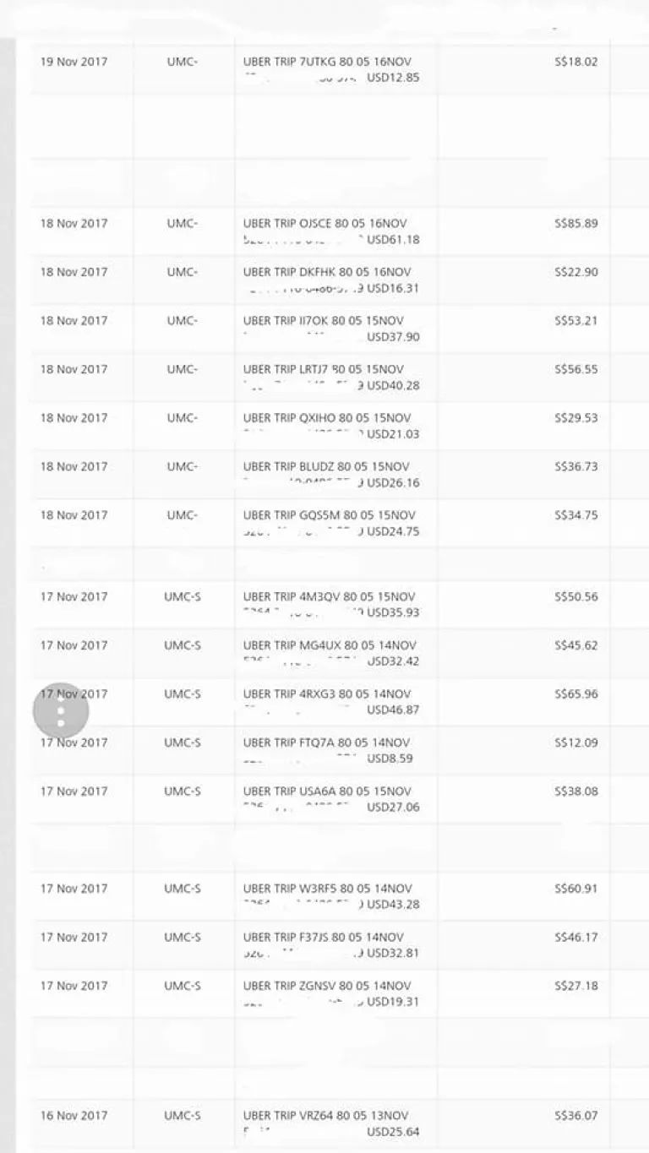This screenshot has width=649, height=1153.
Task: Click the S$36.07 amount
Action: [x=575, y=1116]
